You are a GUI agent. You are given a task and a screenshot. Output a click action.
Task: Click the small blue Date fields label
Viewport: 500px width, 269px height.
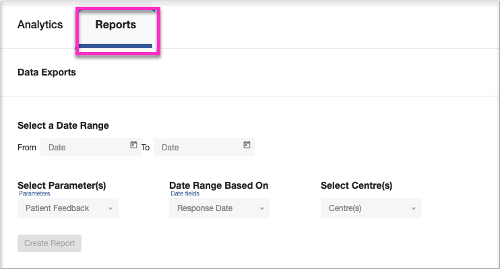point(185,193)
